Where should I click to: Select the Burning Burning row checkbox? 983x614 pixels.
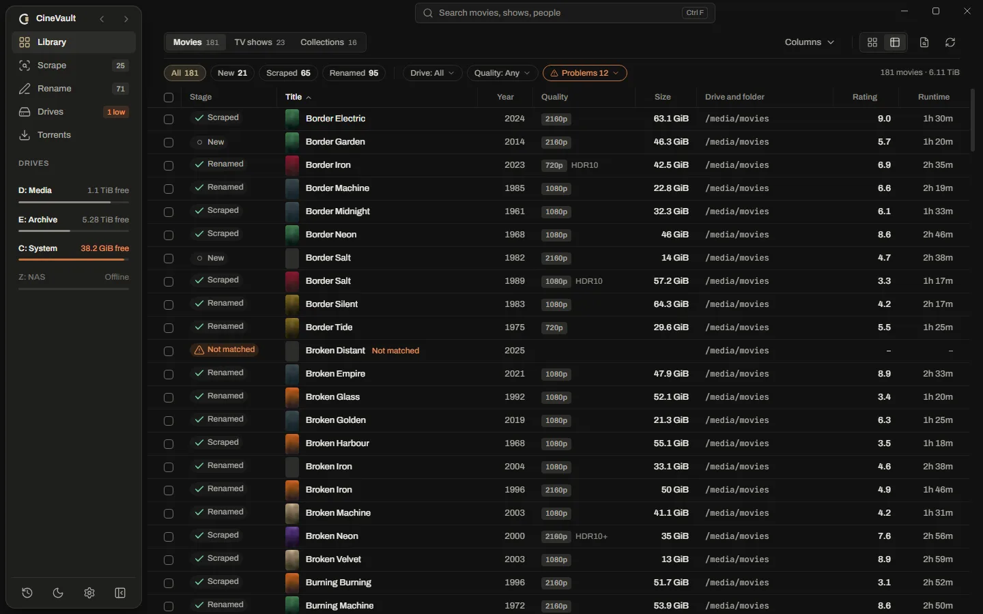click(169, 583)
